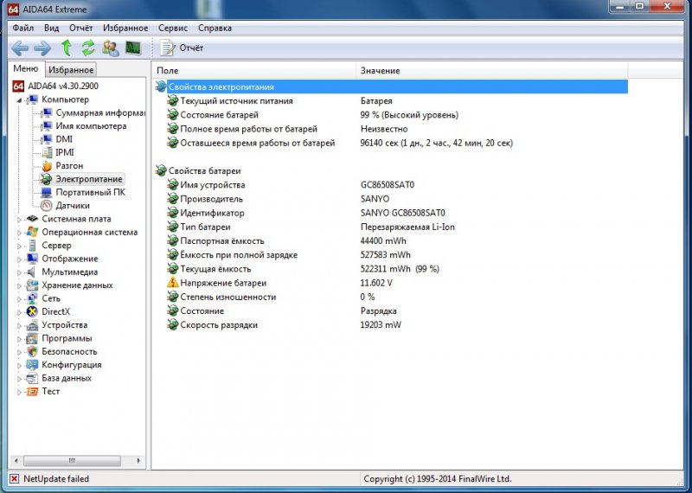Open the Сервис menu
Screen dimensions: 692x493
coord(172,28)
